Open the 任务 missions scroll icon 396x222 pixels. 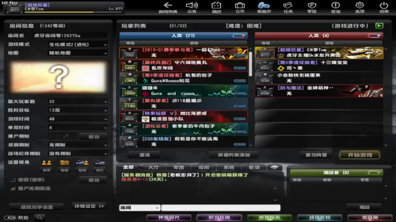tap(288, 7)
